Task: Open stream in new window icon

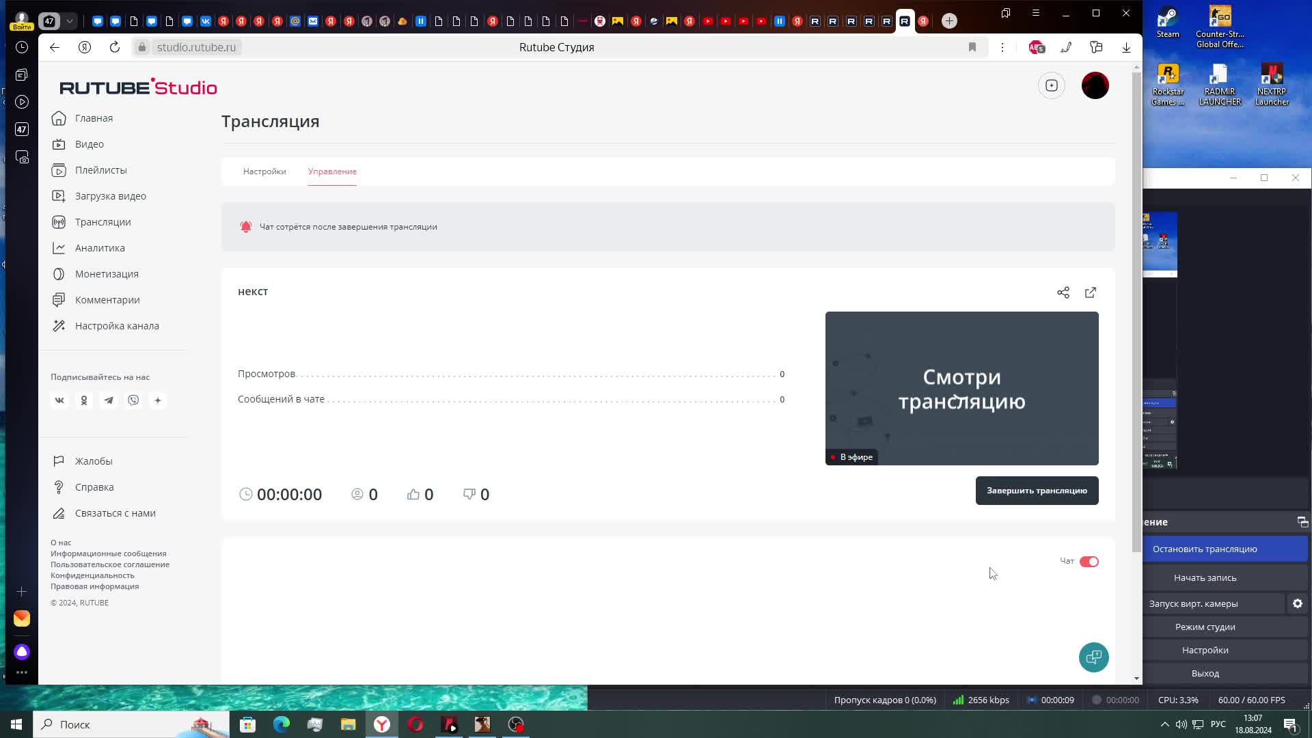Action: (1091, 292)
